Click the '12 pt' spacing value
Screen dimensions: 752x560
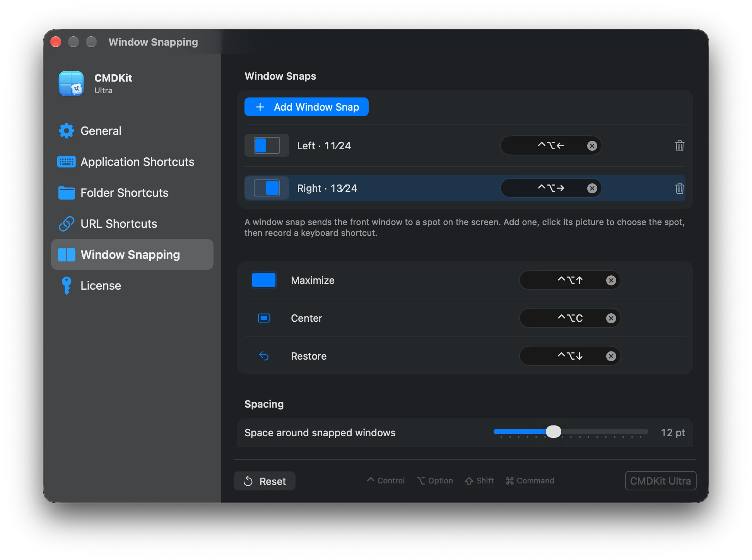(673, 432)
